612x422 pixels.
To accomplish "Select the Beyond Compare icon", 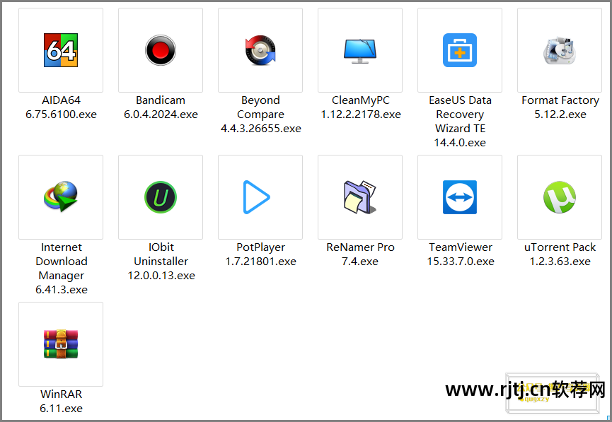I will coord(260,50).
